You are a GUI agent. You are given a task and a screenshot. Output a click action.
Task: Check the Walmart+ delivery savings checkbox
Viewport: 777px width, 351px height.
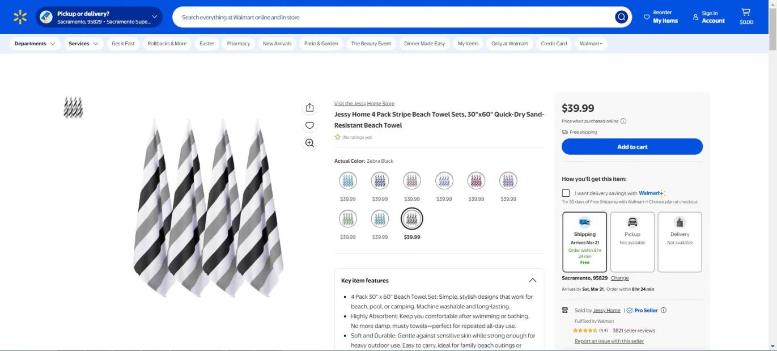(566, 193)
